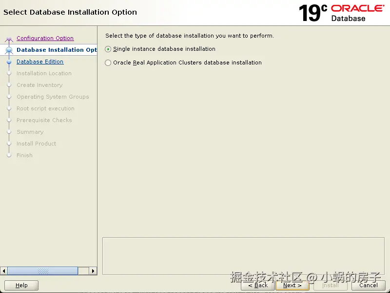
Task: Select the Database Installation Option step
Action: click(x=57, y=50)
